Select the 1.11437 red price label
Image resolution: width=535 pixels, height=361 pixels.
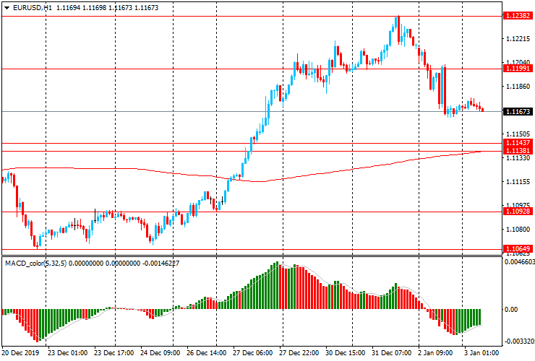coord(518,143)
